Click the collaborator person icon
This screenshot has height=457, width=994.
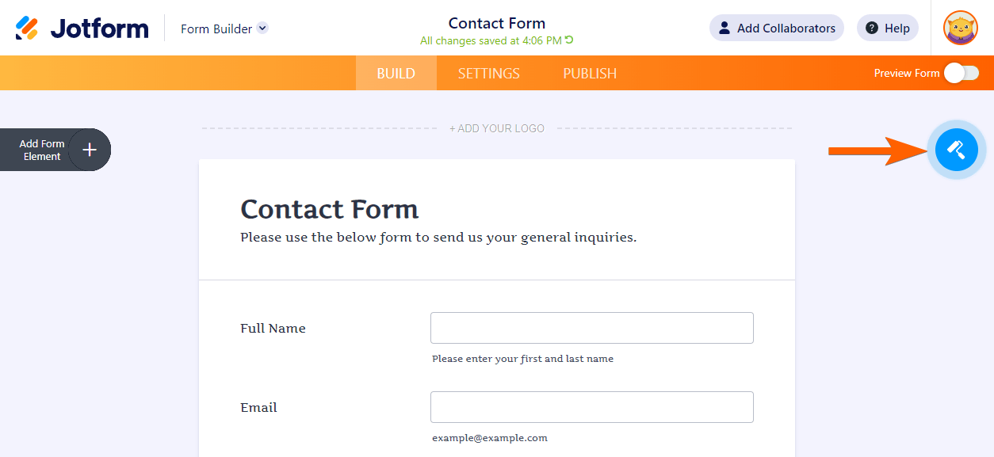click(724, 29)
